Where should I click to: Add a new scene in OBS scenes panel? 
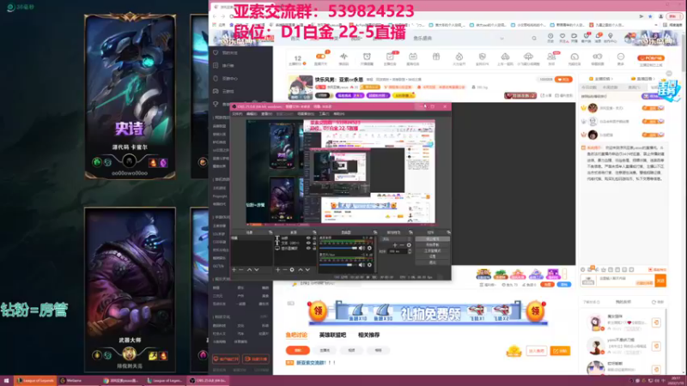tap(234, 269)
